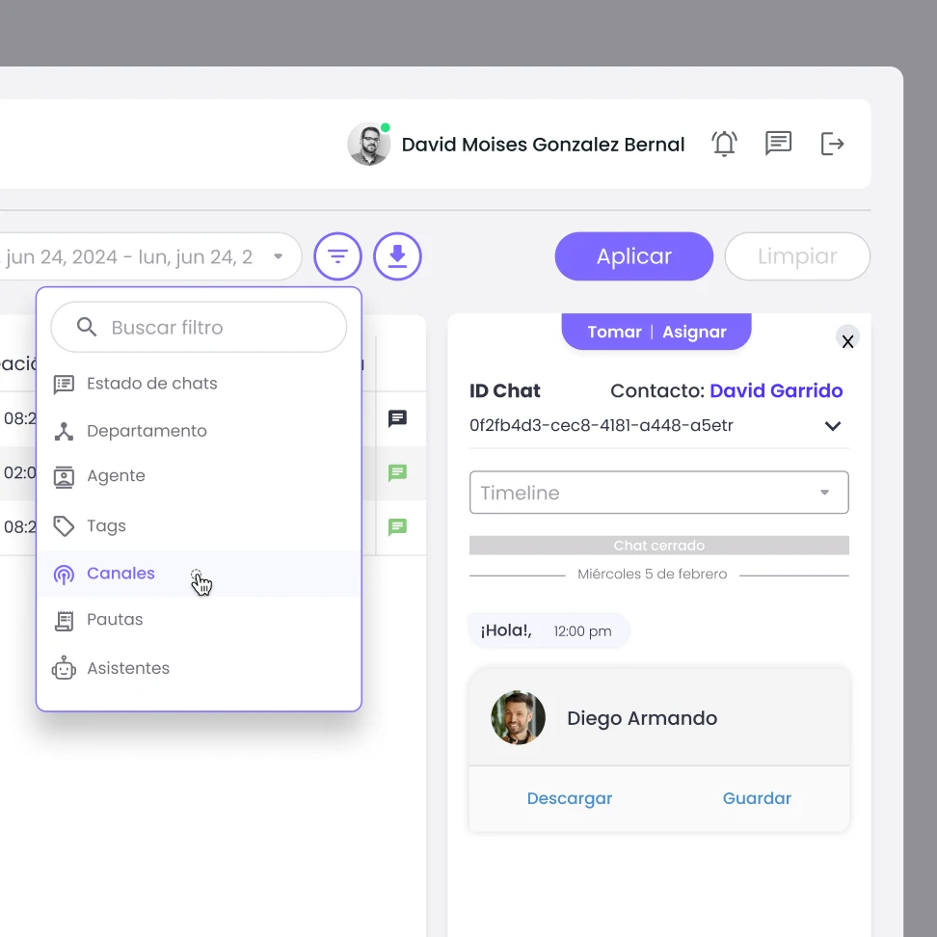937x937 pixels.
Task: Close the chat detail panel
Action: pos(847,341)
